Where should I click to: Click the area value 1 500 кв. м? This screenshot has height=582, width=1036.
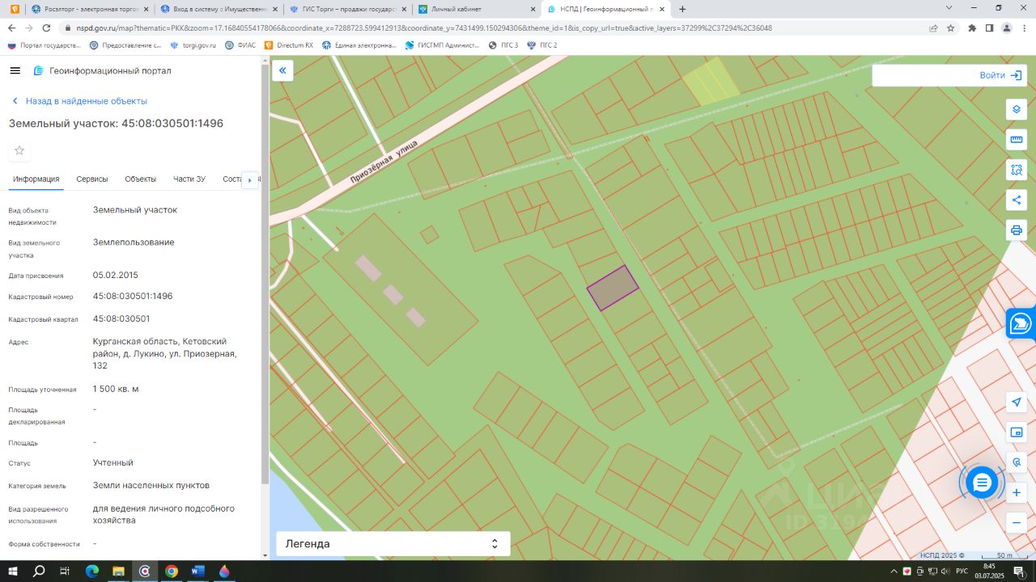(x=116, y=389)
